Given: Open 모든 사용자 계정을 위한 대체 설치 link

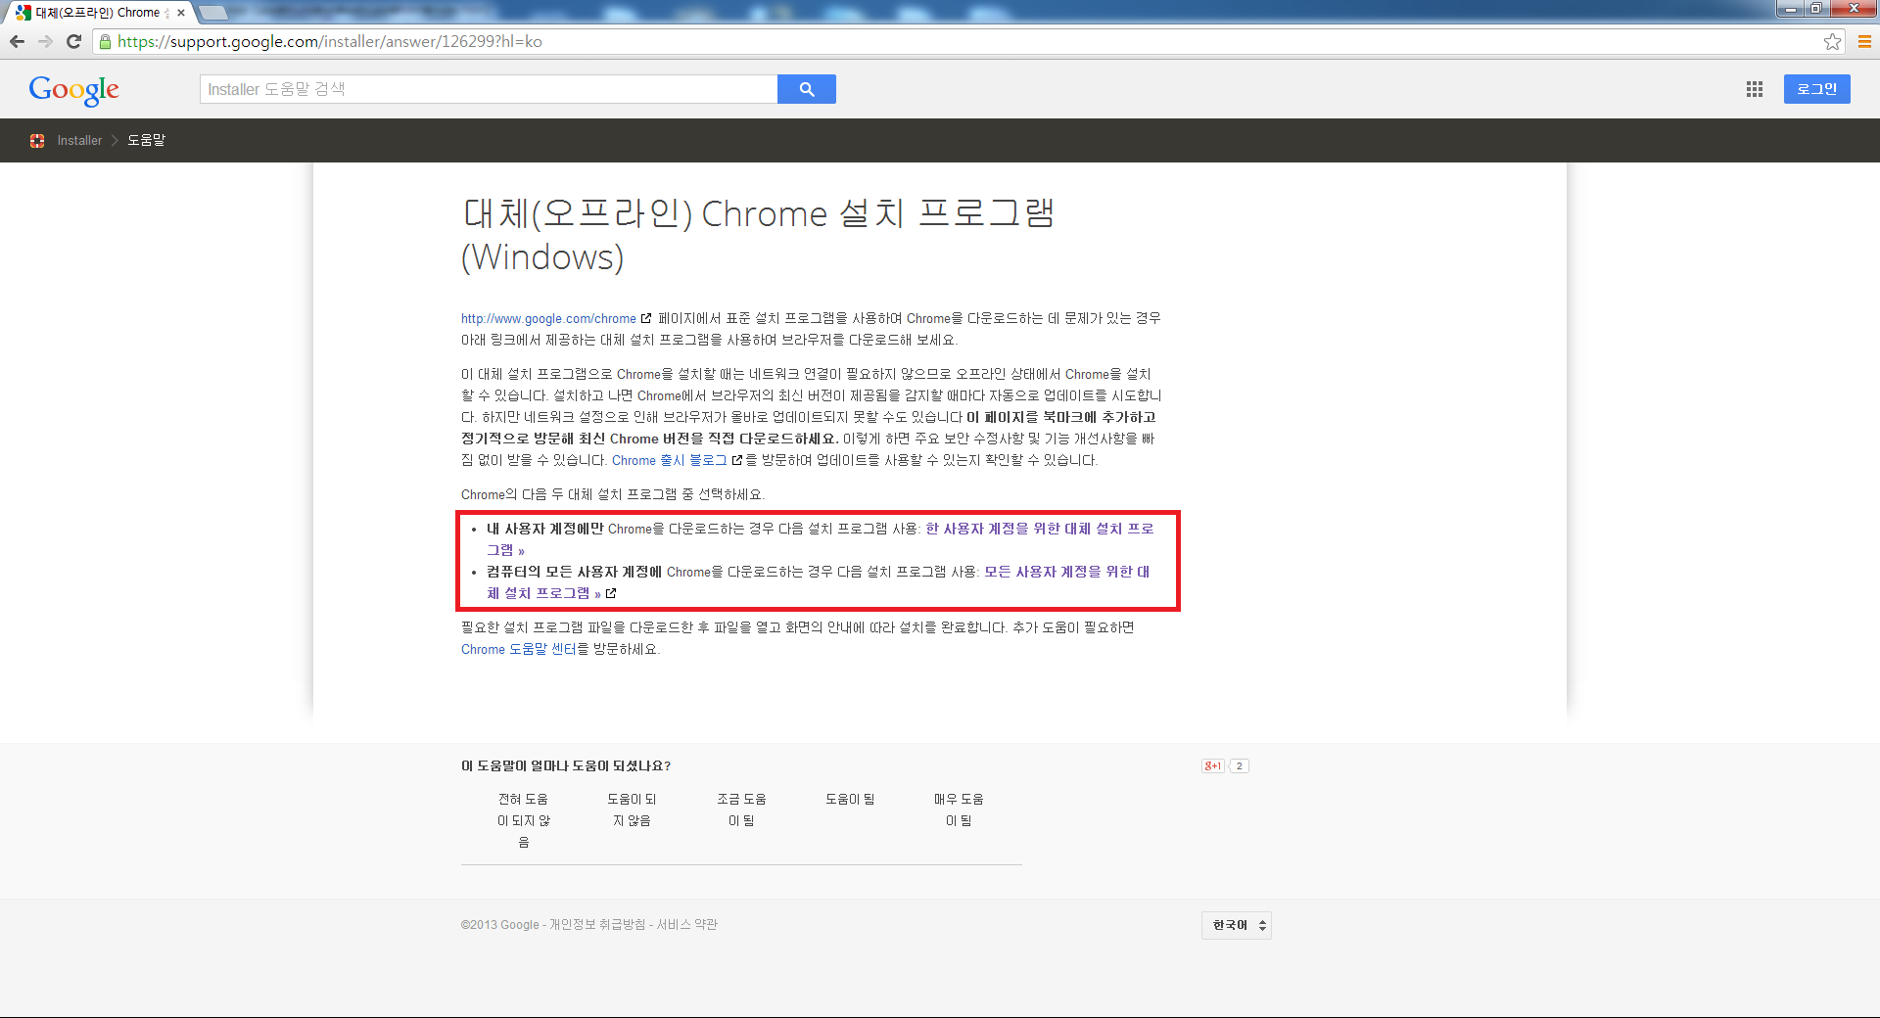Looking at the screenshot, I should [x=818, y=582].
